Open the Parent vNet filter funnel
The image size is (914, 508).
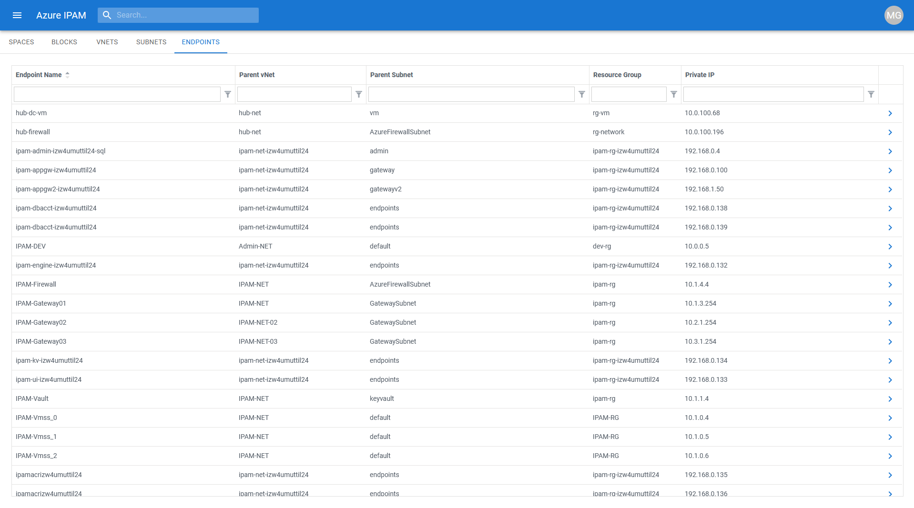click(359, 94)
